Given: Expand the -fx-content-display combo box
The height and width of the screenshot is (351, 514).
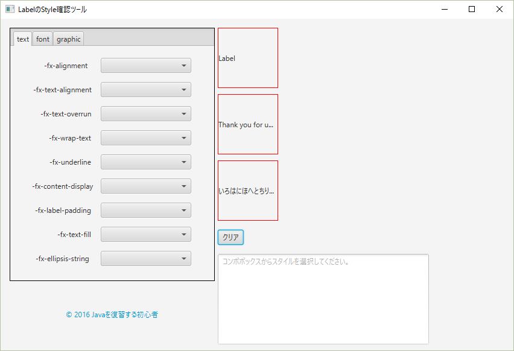Looking at the screenshot, I should pyautogui.click(x=145, y=186).
